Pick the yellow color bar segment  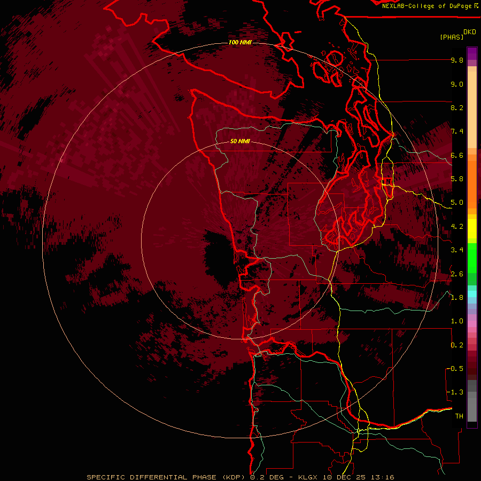[472, 229]
